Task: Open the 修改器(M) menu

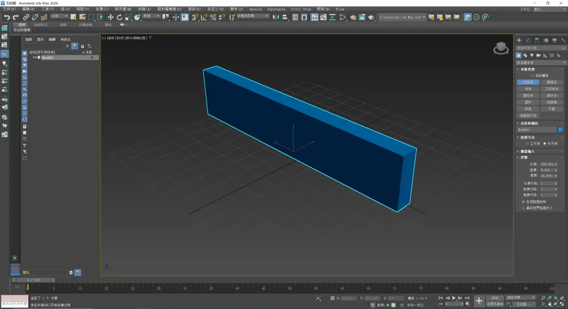Action: [x=123, y=9]
